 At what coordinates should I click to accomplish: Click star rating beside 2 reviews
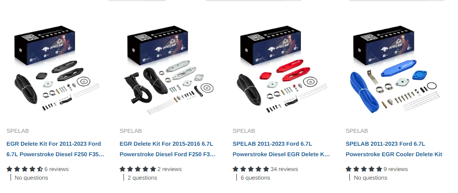click(x=137, y=169)
